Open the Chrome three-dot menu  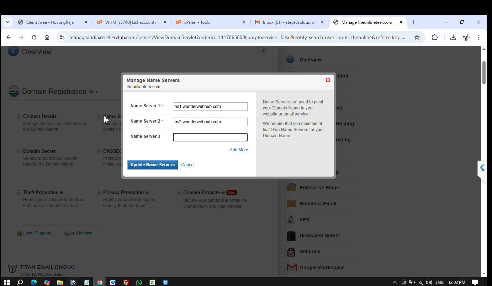[x=479, y=37]
